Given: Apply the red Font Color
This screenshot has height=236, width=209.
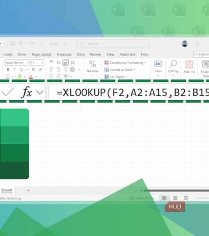Looking at the screenshot, I should pos(31,76).
